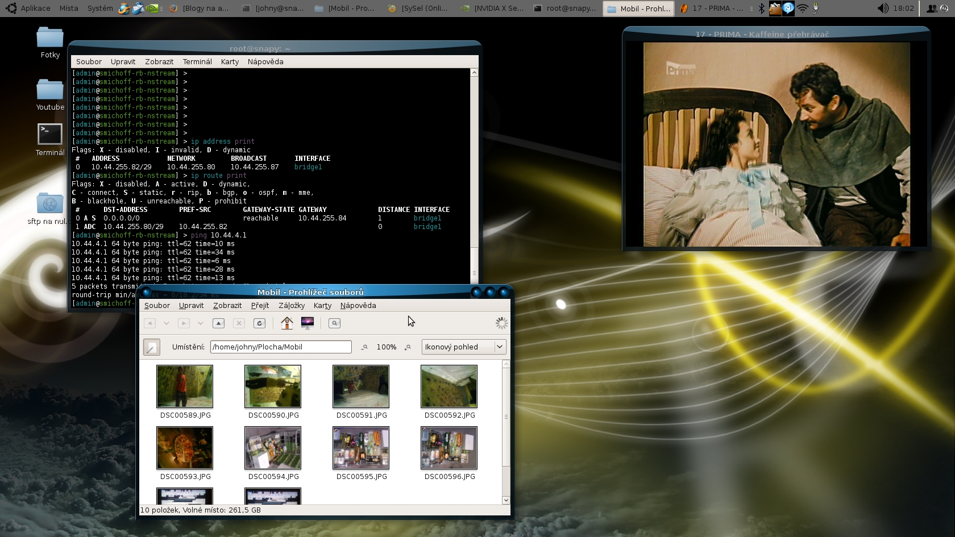This screenshot has height=537, width=955.
Task: Click the chat messenger tray icon
Action: (x=788, y=8)
